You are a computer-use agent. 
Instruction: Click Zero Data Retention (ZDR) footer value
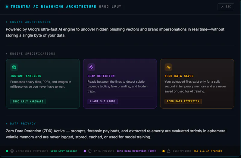(x=136, y=151)
